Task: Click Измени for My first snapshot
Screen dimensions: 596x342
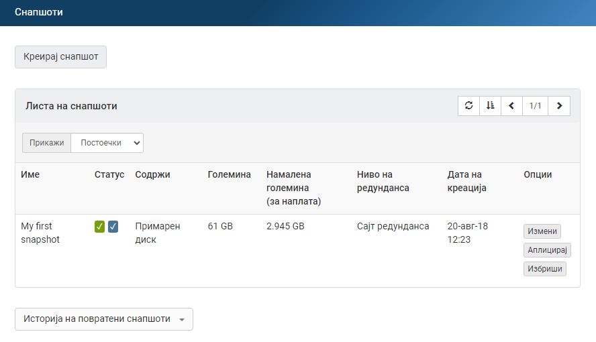Action: (542, 231)
